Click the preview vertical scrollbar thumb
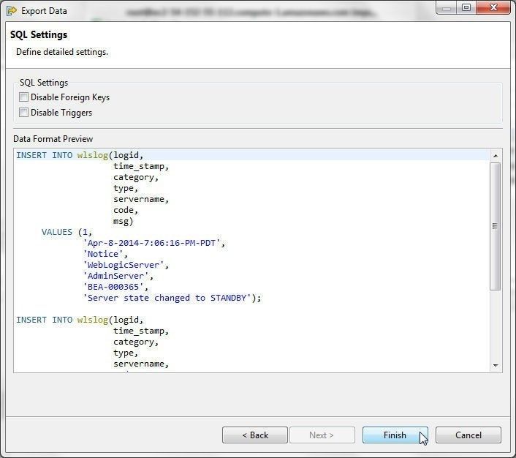 pyautogui.click(x=496, y=226)
